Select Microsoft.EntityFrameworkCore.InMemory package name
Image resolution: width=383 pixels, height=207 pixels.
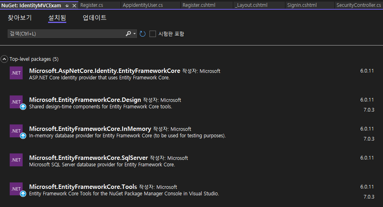tap(90, 129)
